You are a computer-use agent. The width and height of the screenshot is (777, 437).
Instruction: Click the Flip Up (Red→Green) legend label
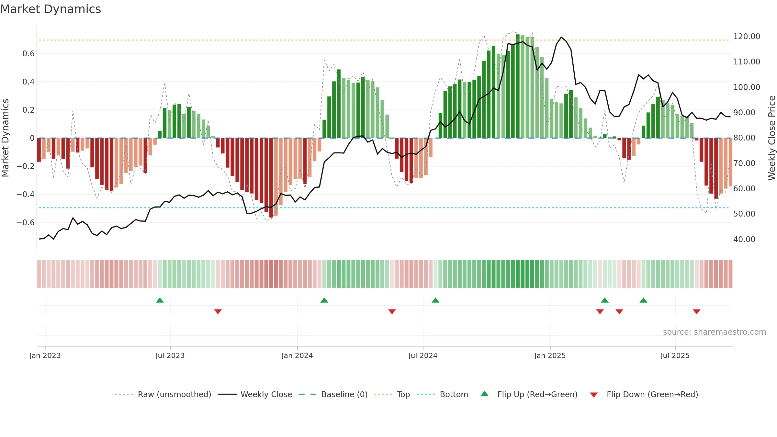pyautogui.click(x=537, y=394)
